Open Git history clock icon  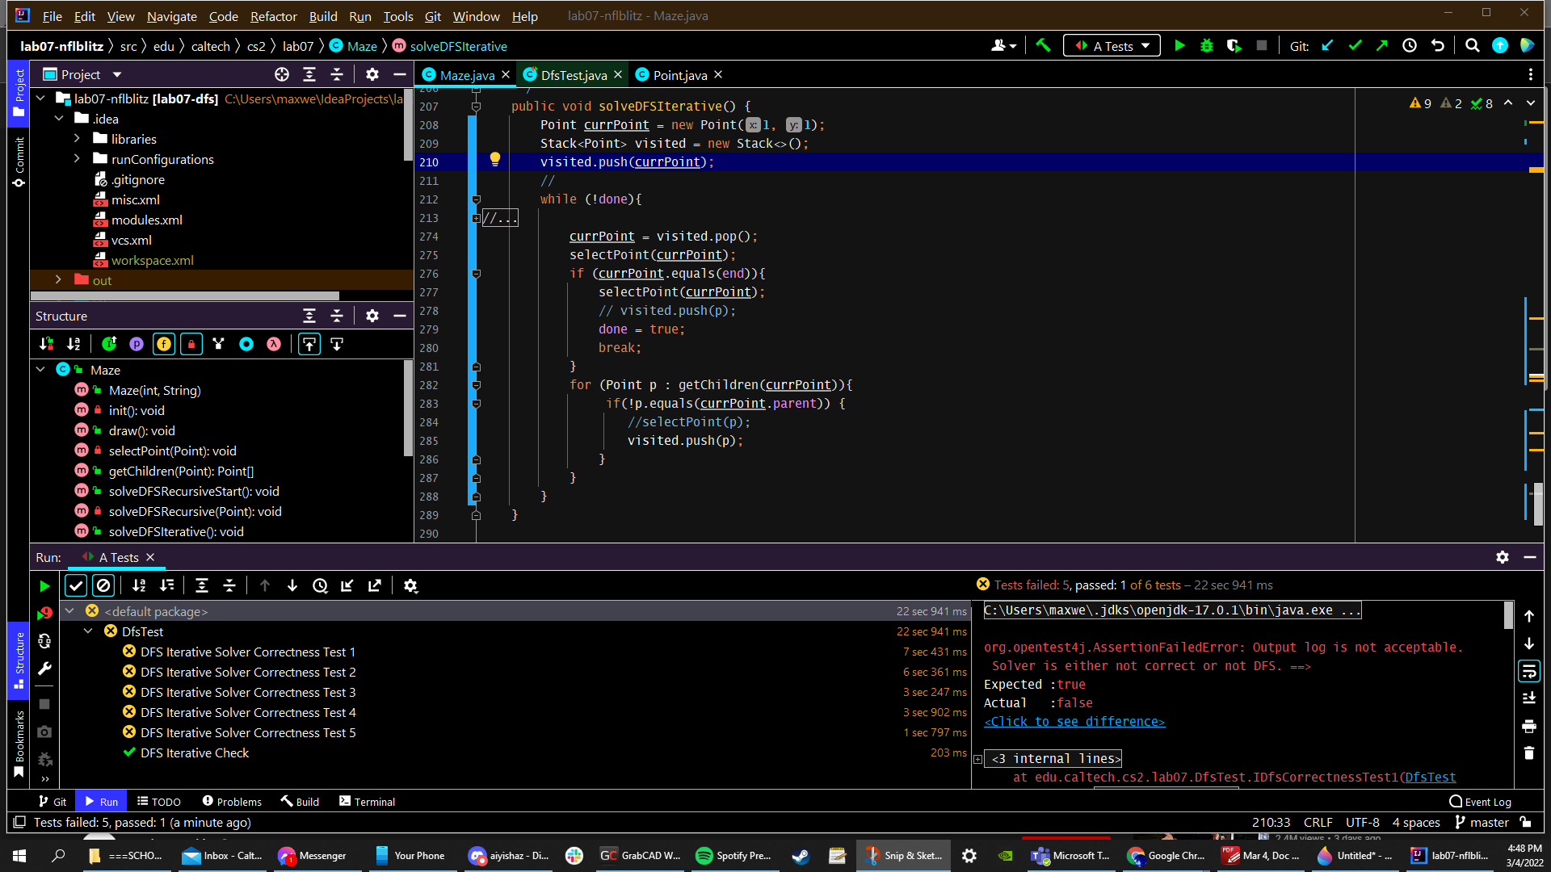pyautogui.click(x=1410, y=46)
